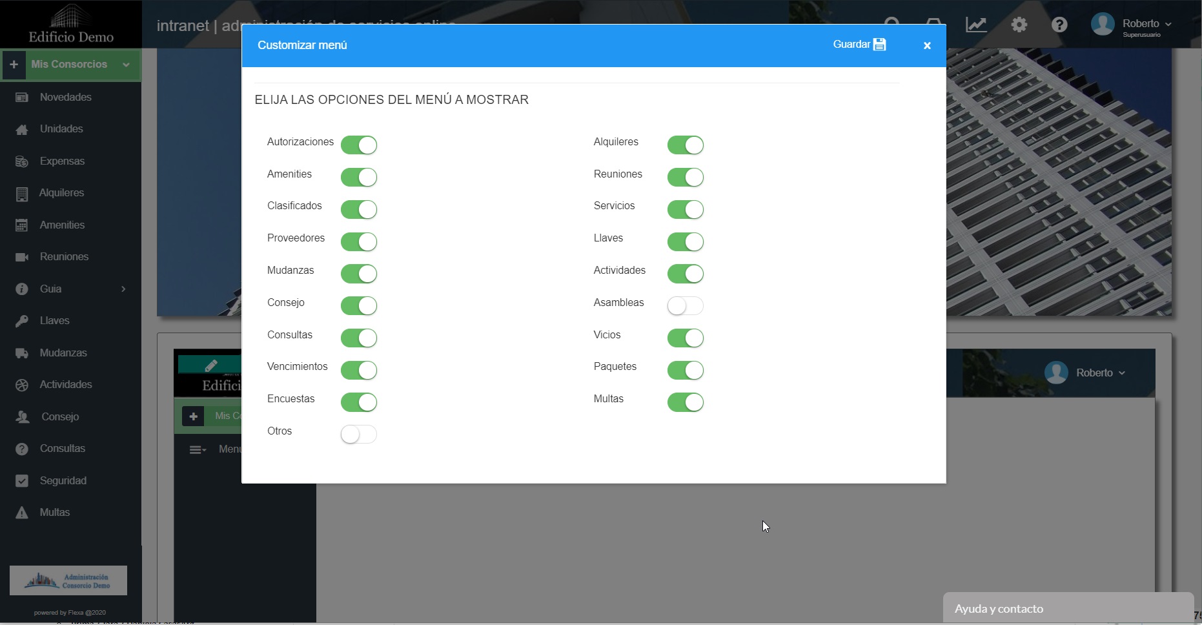This screenshot has height=625, width=1202.
Task: Open Novedades in the sidebar menu
Action: tap(65, 97)
